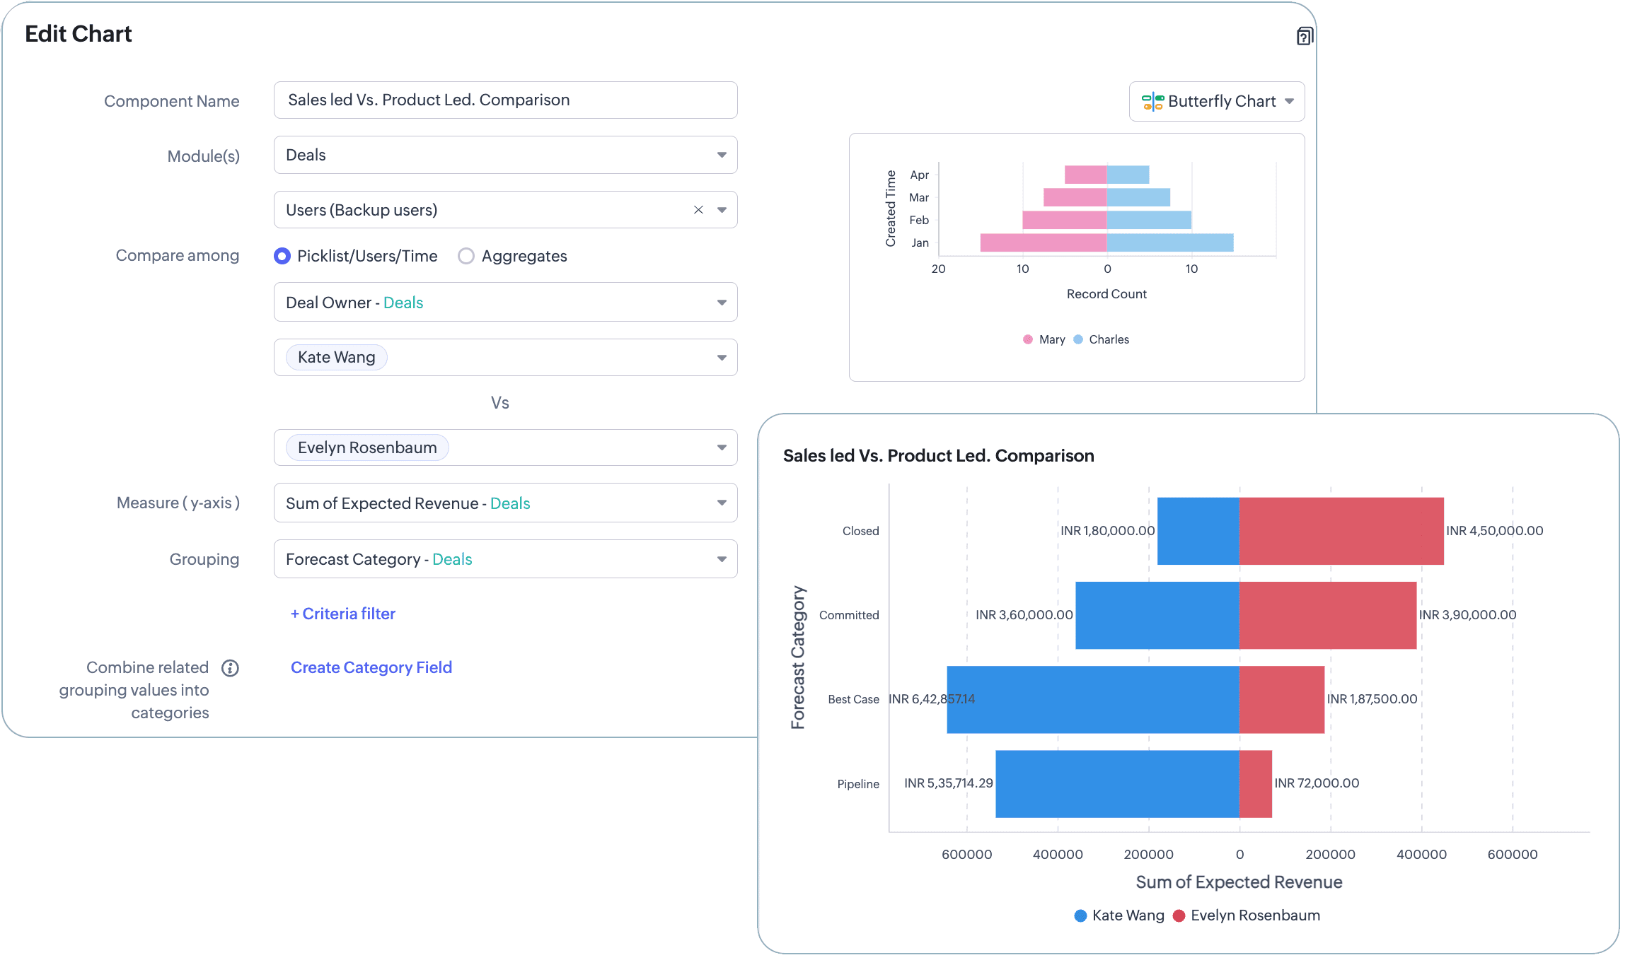Select the Picklist/Users/Time radio option
1630x960 pixels.
pos(282,256)
